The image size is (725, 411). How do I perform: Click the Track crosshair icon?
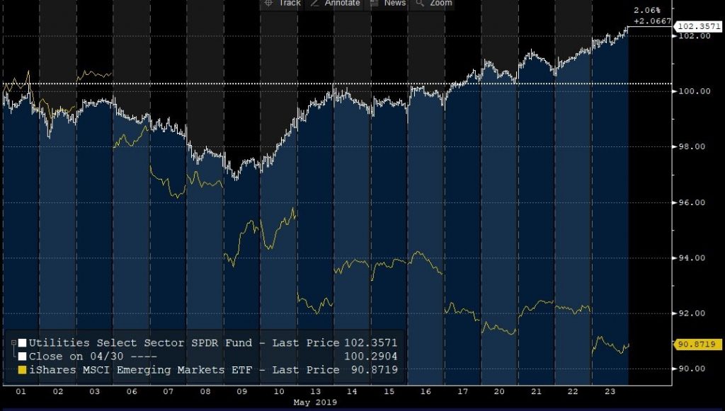pyautogui.click(x=268, y=3)
